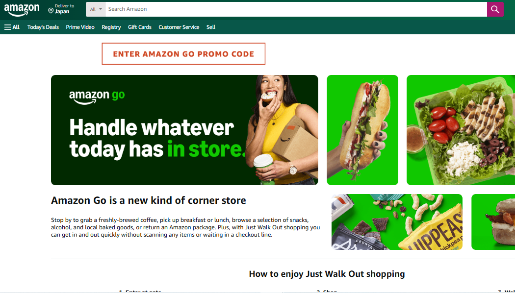Click the Amazon logo
The height and width of the screenshot is (293, 515).
tap(22, 10)
